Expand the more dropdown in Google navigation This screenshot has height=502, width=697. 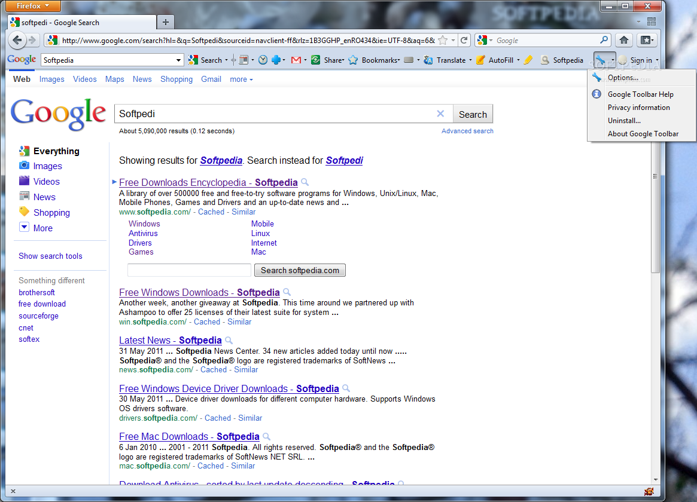241,79
